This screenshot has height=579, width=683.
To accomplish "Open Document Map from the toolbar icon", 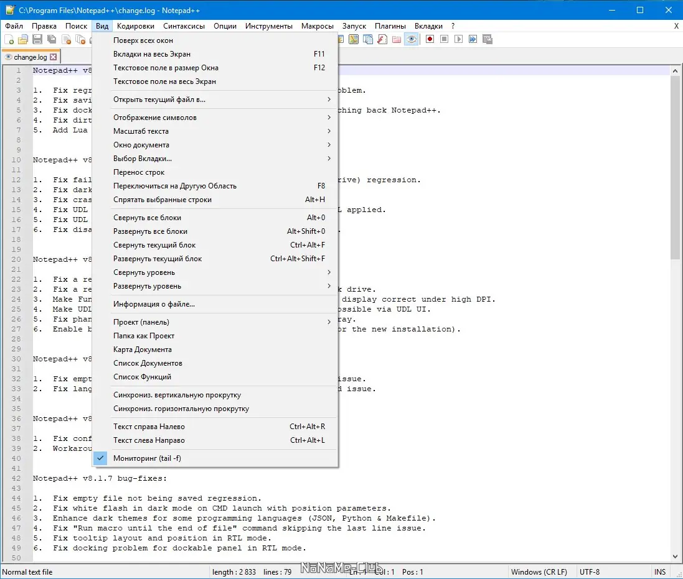I will (354, 40).
